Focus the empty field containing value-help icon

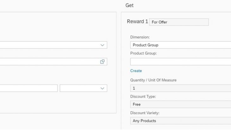click(x=53, y=62)
